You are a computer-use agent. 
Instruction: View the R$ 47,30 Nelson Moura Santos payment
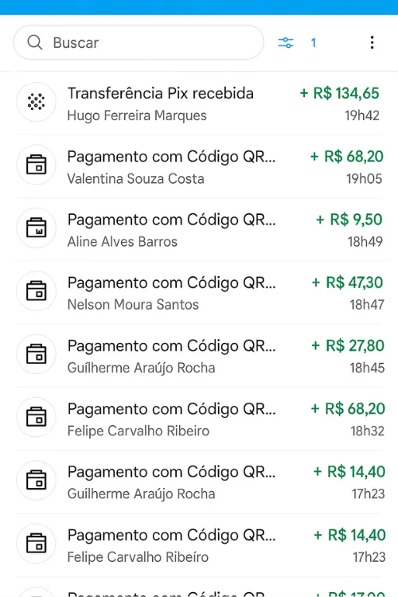(199, 293)
